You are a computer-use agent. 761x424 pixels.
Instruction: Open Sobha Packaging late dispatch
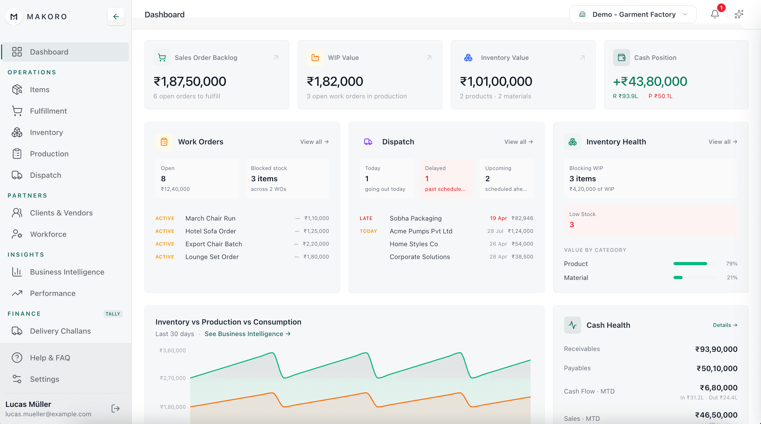[446, 218]
